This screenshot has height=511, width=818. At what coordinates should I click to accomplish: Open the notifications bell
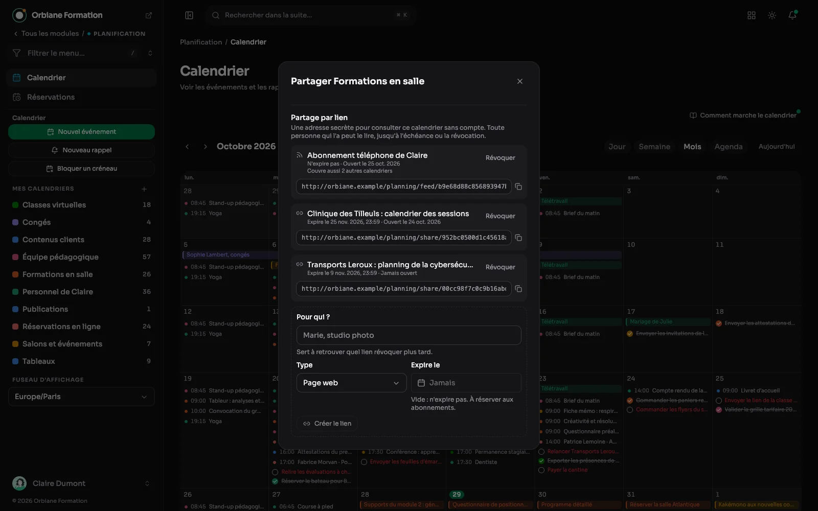(x=792, y=15)
